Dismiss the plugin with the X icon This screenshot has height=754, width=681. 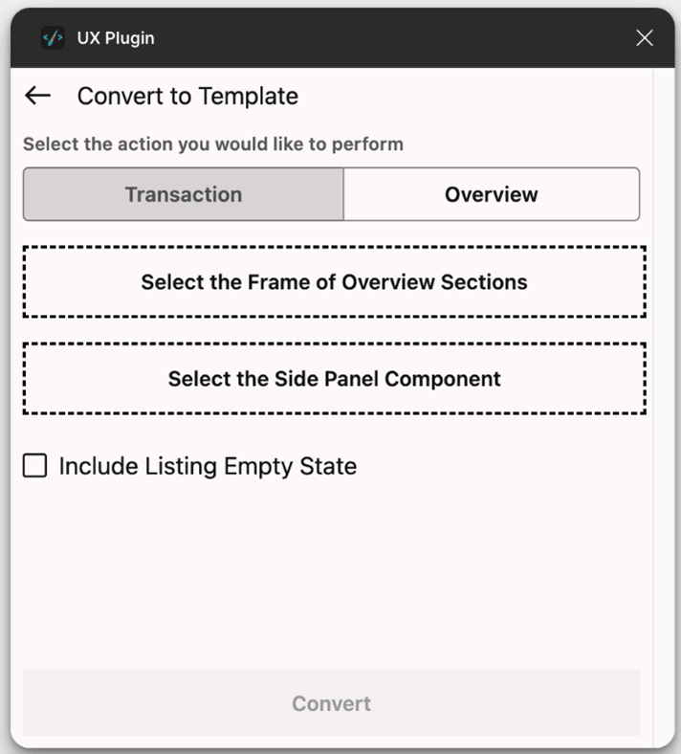pos(645,38)
